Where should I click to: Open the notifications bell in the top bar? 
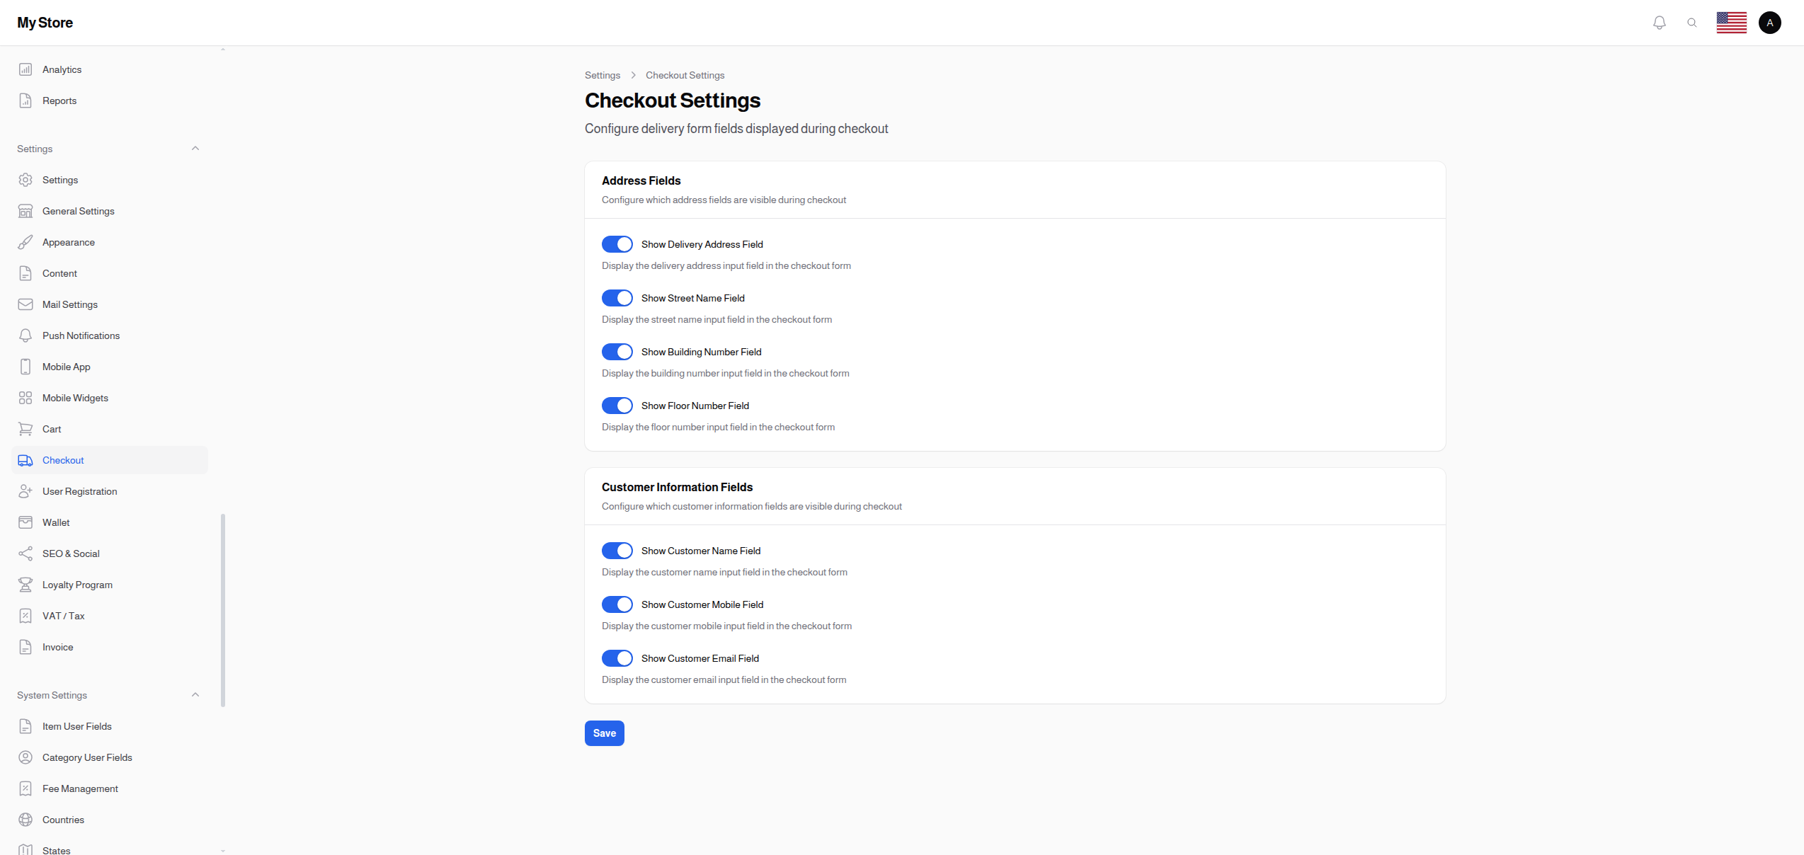[x=1659, y=22]
